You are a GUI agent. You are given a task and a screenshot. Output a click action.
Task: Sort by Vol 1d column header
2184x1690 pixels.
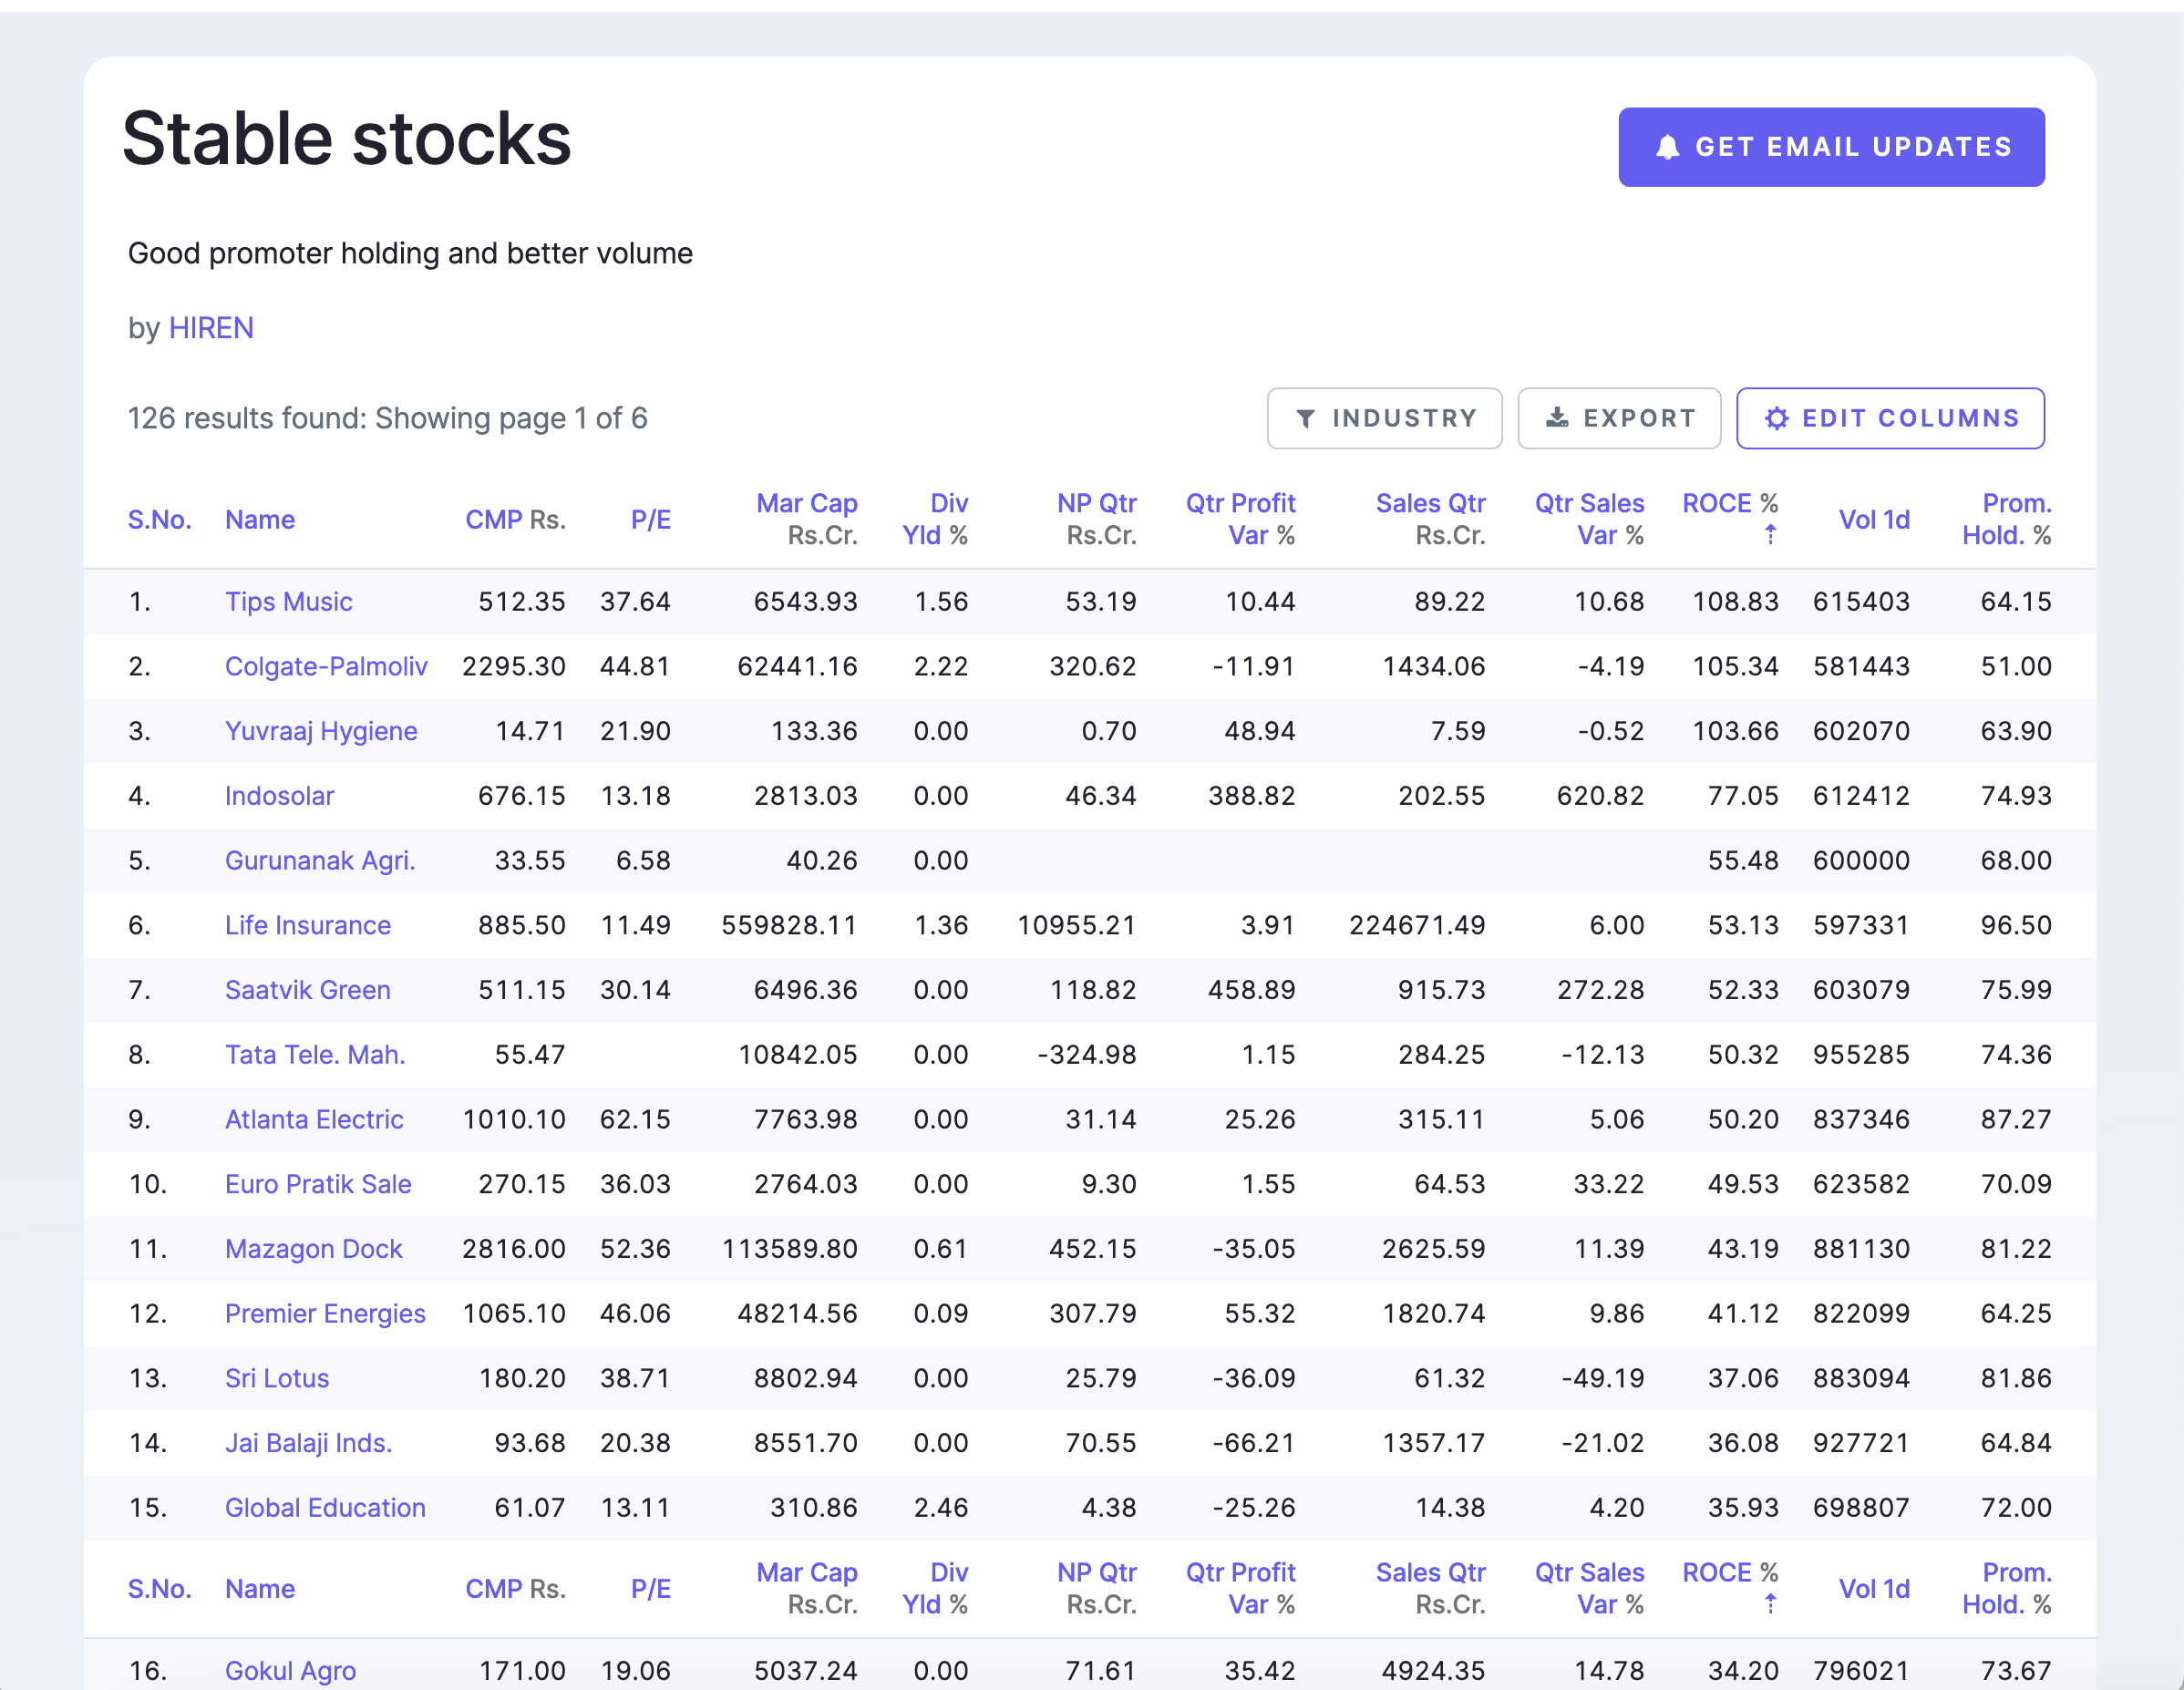tap(1873, 519)
